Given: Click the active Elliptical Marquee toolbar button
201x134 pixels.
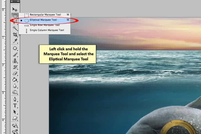Looking at the screenshot, I should 15,16.
